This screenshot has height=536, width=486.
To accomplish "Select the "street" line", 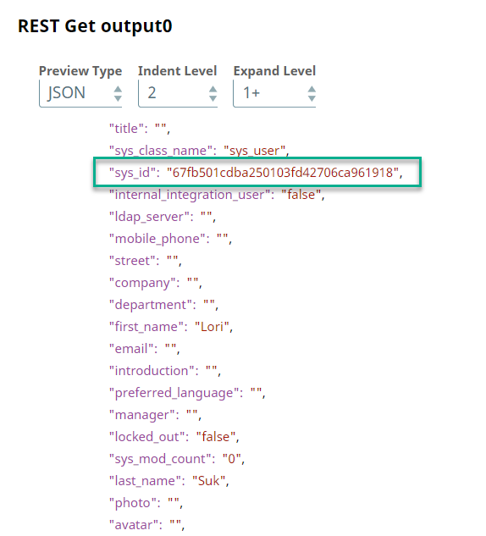I will (146, 261).
